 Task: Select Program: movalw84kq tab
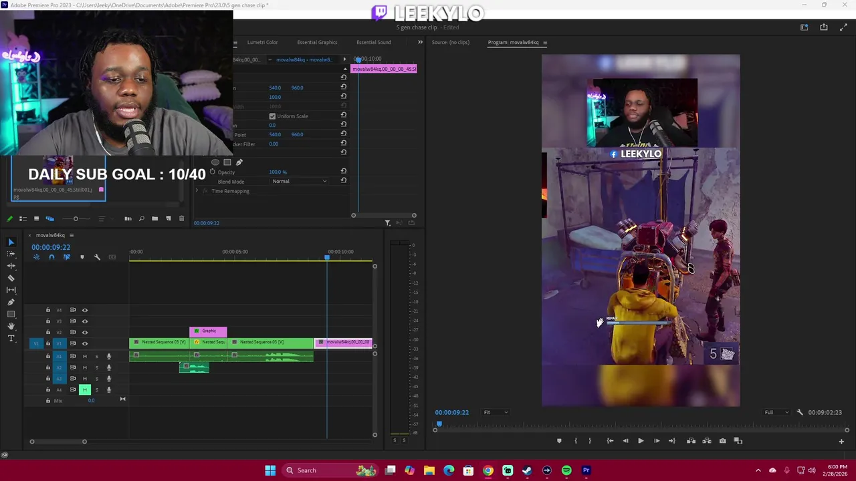pyautogui.click(x=513, y=42)
